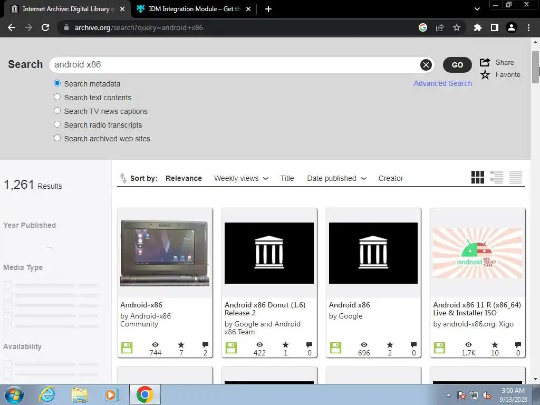Switch to tile grid view
Viewport: 540px width, 405px height.
478,177
